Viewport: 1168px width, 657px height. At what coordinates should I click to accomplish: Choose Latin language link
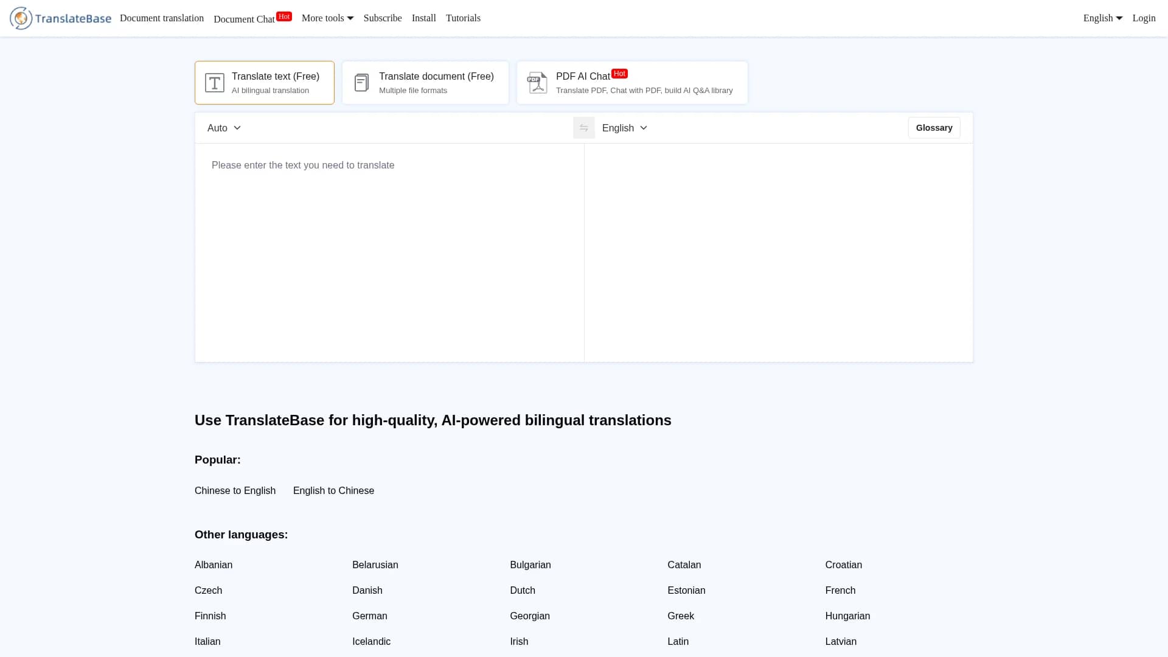(x=678, y=641)
